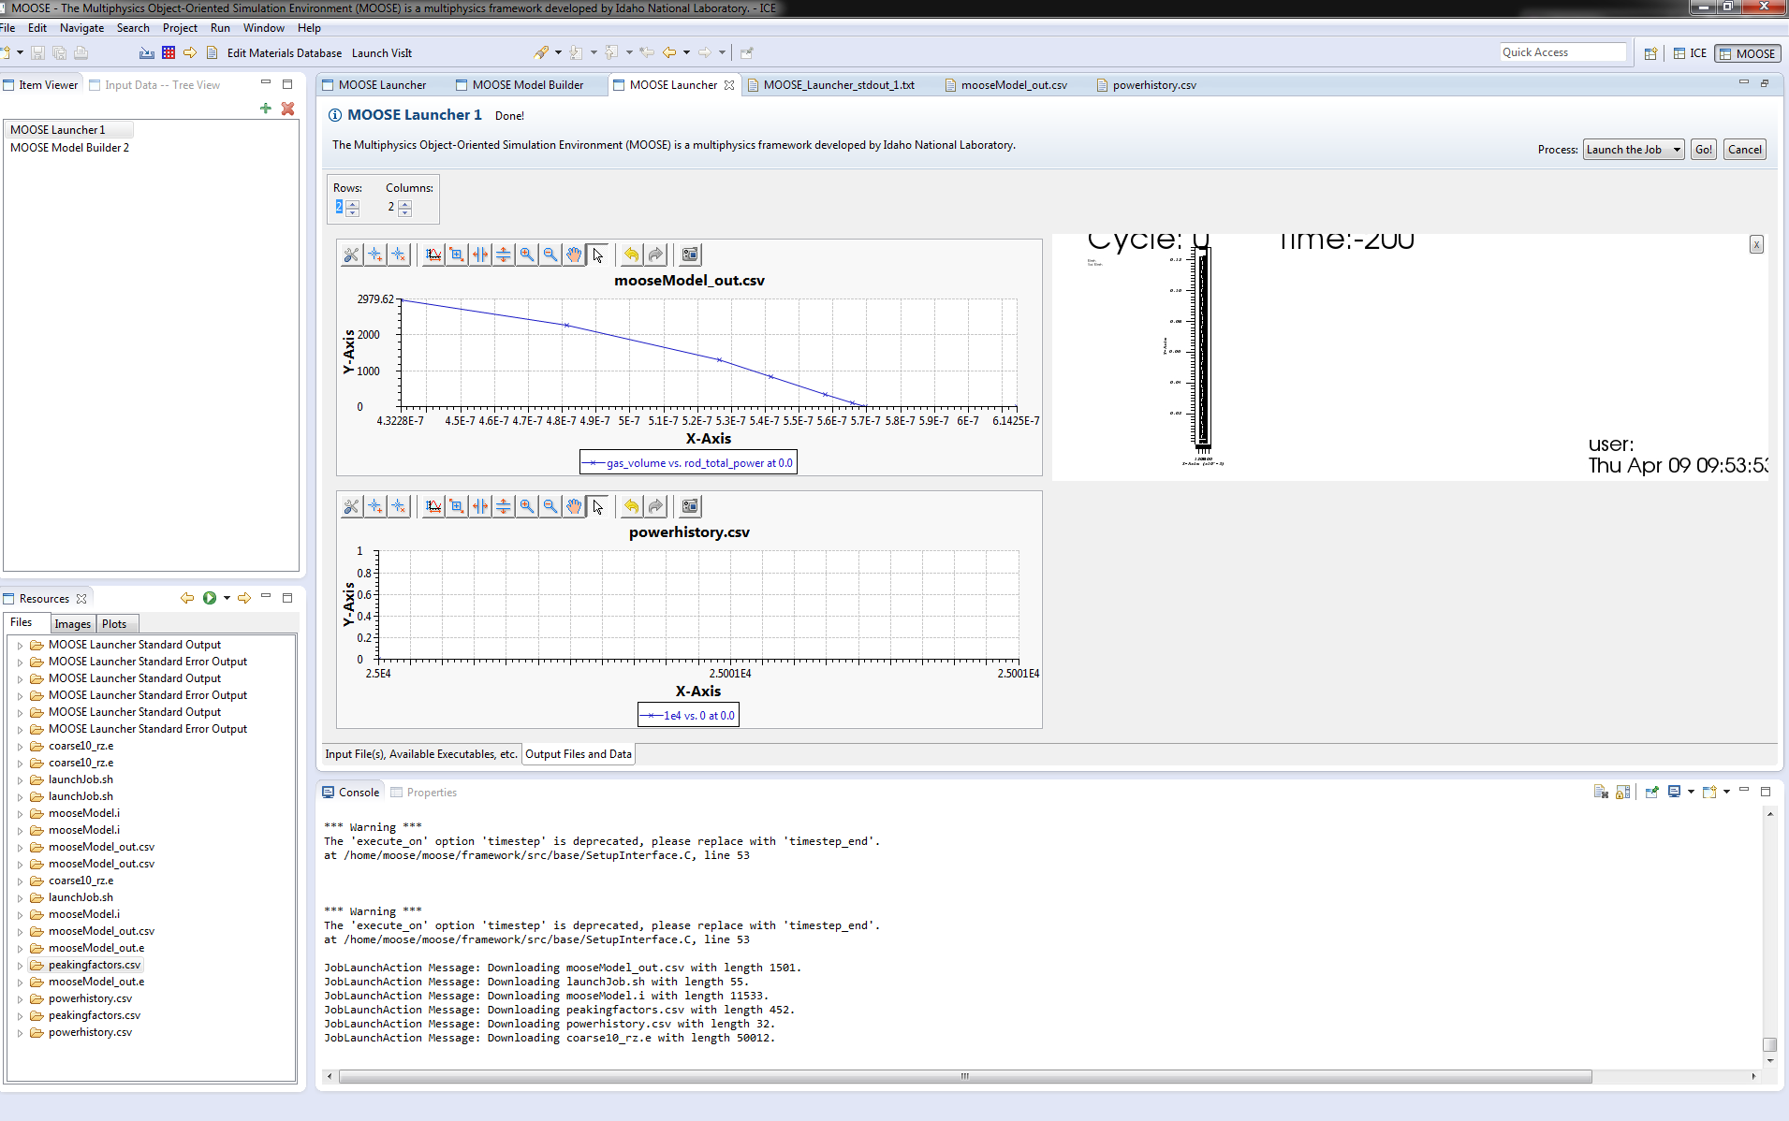The width and height of the screenshot is (1789, 1121).
Task: Expand peakingfactors.csv highlighted tree entry
Action: tap(21, 966)
